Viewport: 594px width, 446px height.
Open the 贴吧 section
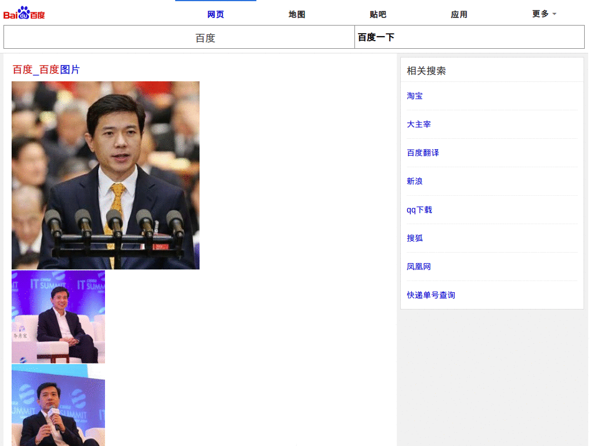[378, 14]
